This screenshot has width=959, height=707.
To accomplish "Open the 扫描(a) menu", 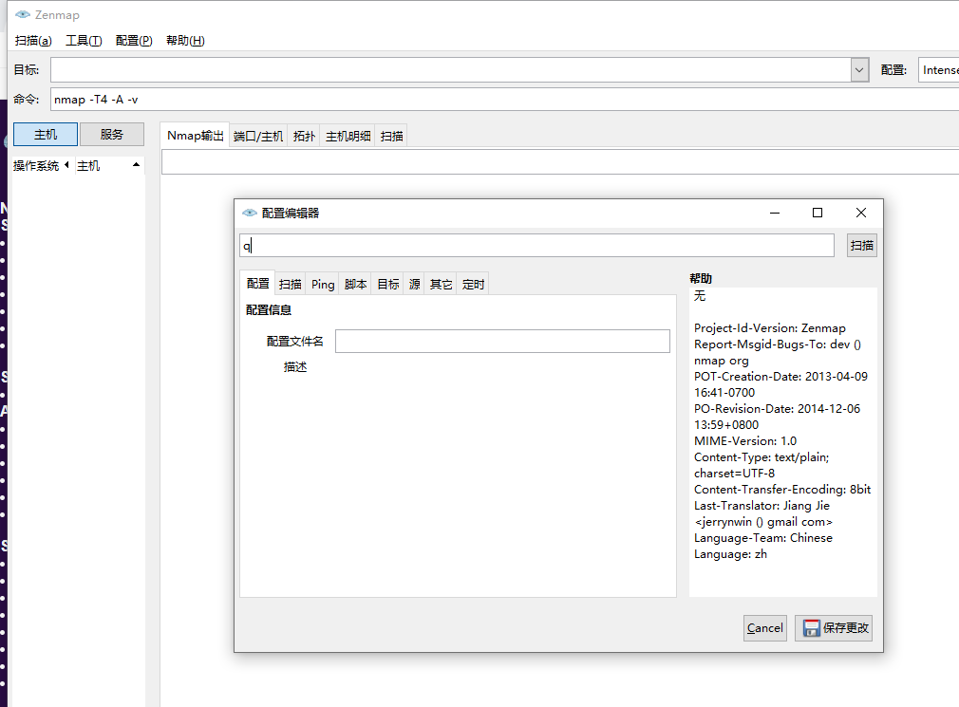I will (32, 40).
